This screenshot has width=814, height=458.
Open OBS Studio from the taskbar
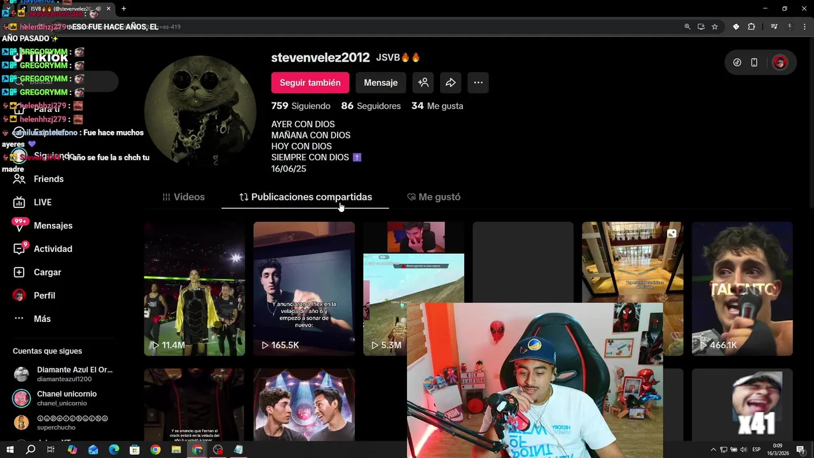click(218, 450)
